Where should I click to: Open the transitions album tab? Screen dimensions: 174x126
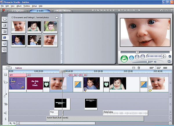point(5,25)
